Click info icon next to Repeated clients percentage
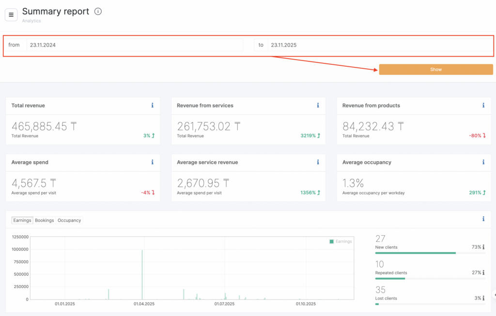Viewport: 496px width, 316px height. [x=484, y=273]
